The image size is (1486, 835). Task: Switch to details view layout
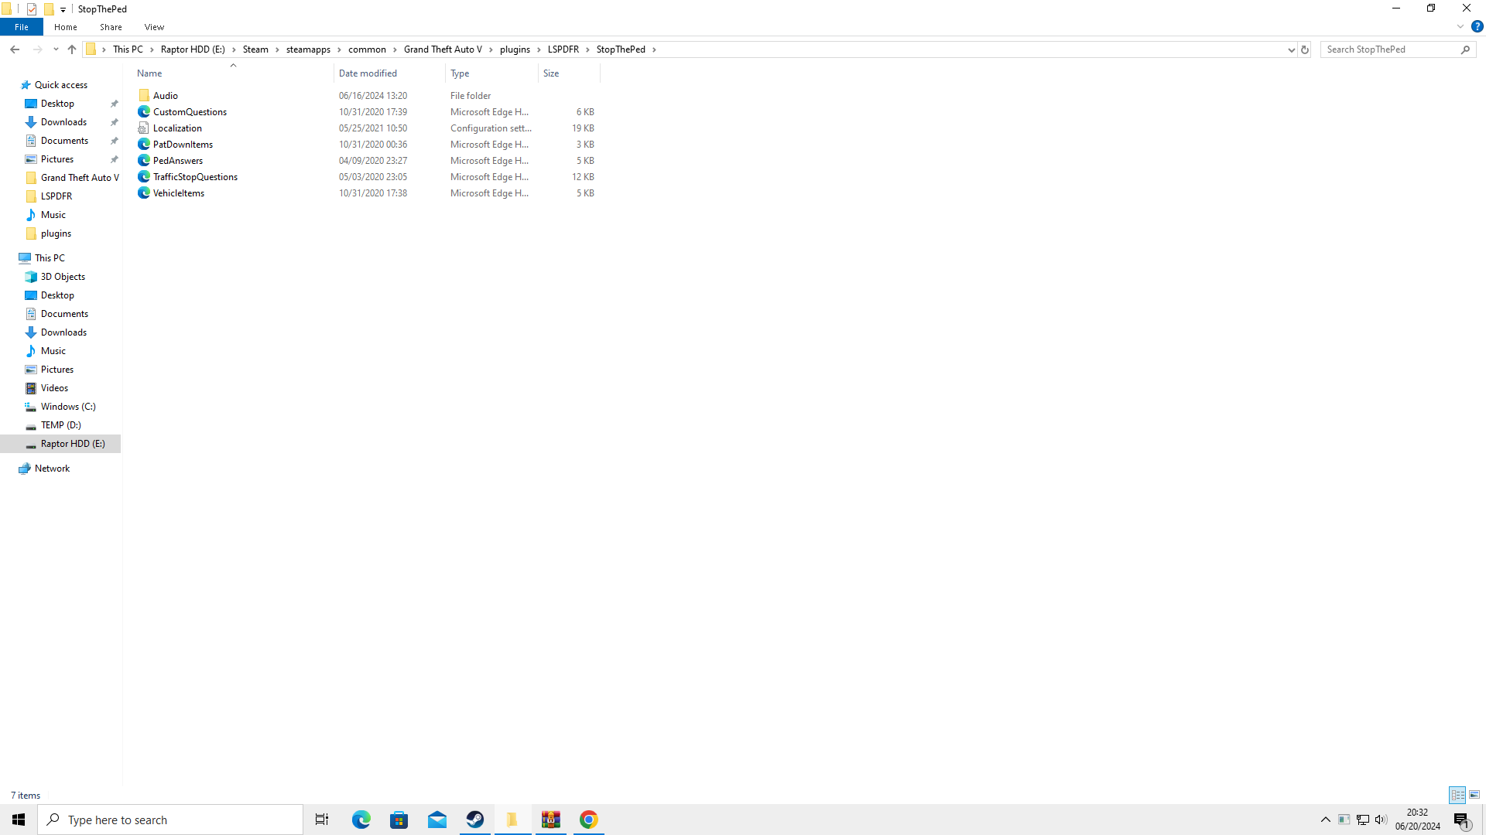[x=1457, y=795]
